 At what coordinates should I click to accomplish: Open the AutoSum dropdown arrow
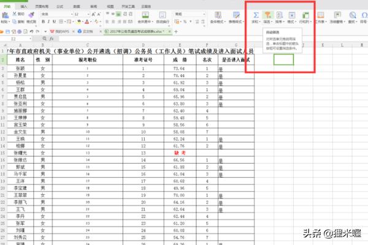tap(260, 21)
